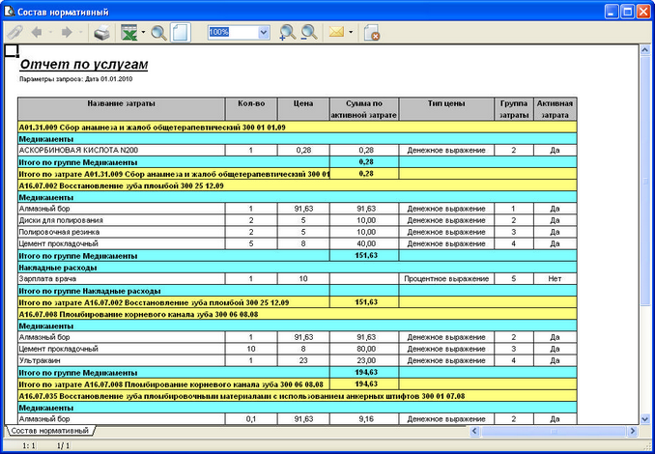Go back with left arrow icon
The height and width of the screenshot is (454, 655).
click(x=37, y=32)
